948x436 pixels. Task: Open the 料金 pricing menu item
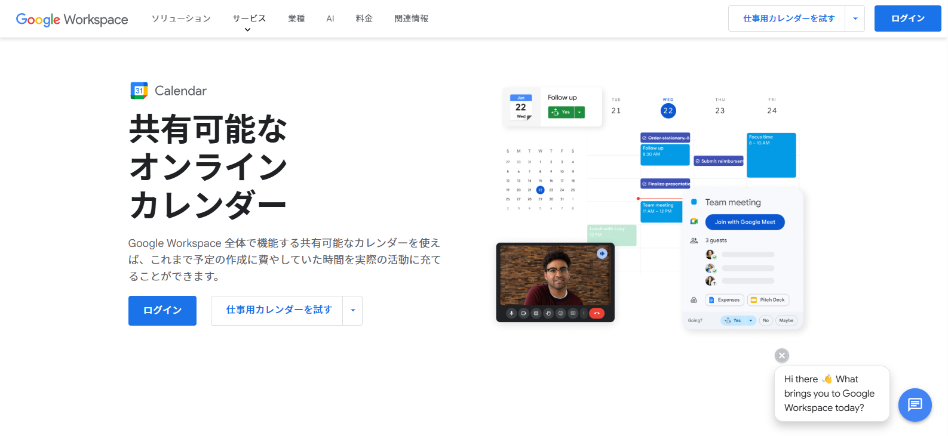coord(364,18)
